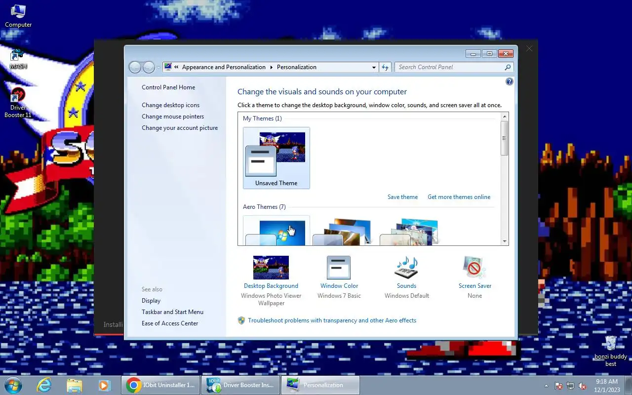The image size is (632, 395).
Task: Click the Save theme link
Action: pos(402,197)
